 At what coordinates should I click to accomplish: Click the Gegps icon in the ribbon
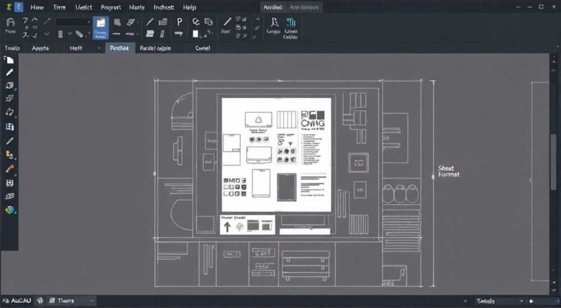274,26
